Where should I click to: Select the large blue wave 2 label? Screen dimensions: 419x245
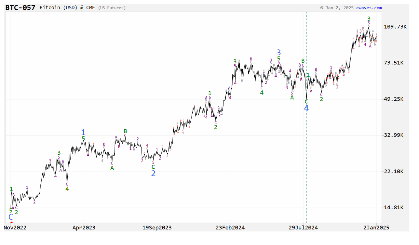(153, 174)
